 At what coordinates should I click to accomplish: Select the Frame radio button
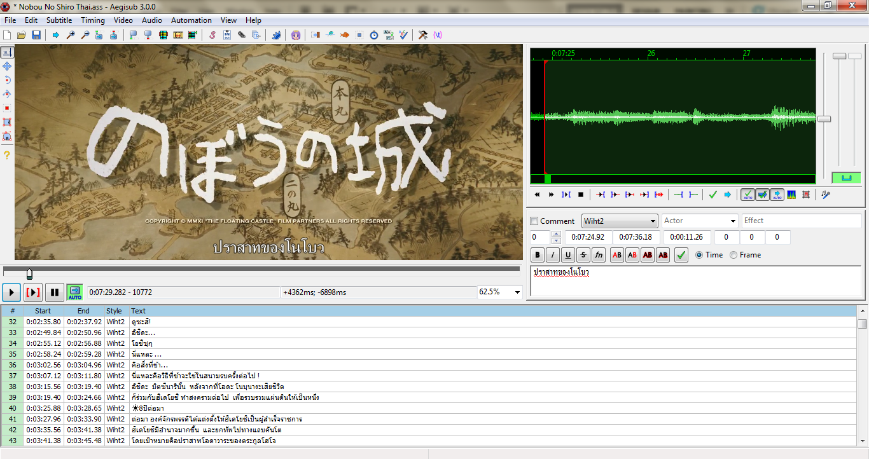(733, 255)
